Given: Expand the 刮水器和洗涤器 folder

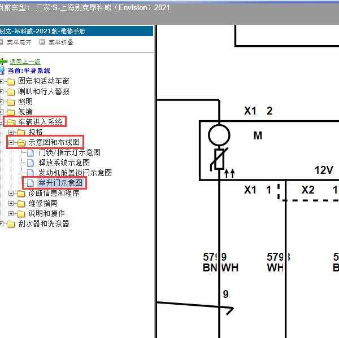Looking at the screenshot, I should (x=1, y=224).
